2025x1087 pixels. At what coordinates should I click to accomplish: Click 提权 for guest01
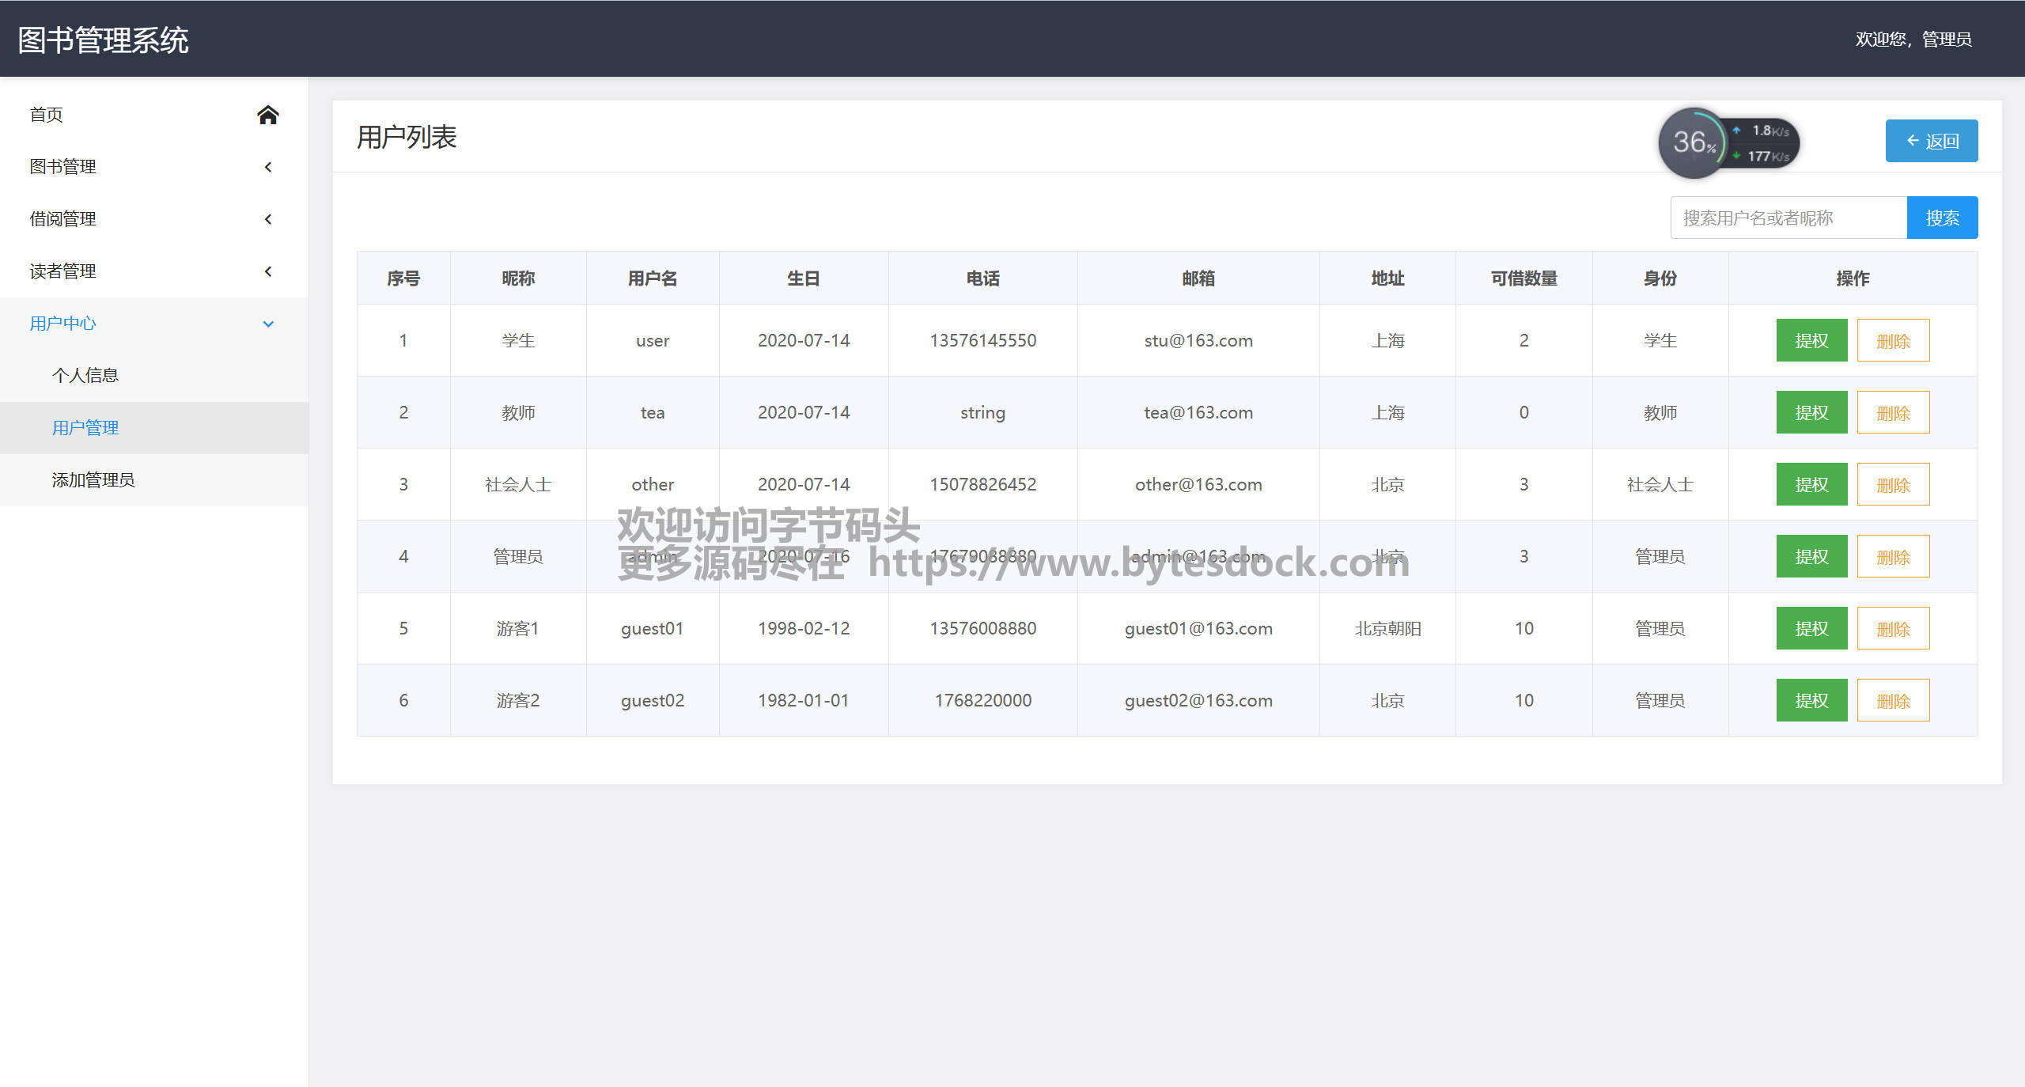click(1811, 628)
